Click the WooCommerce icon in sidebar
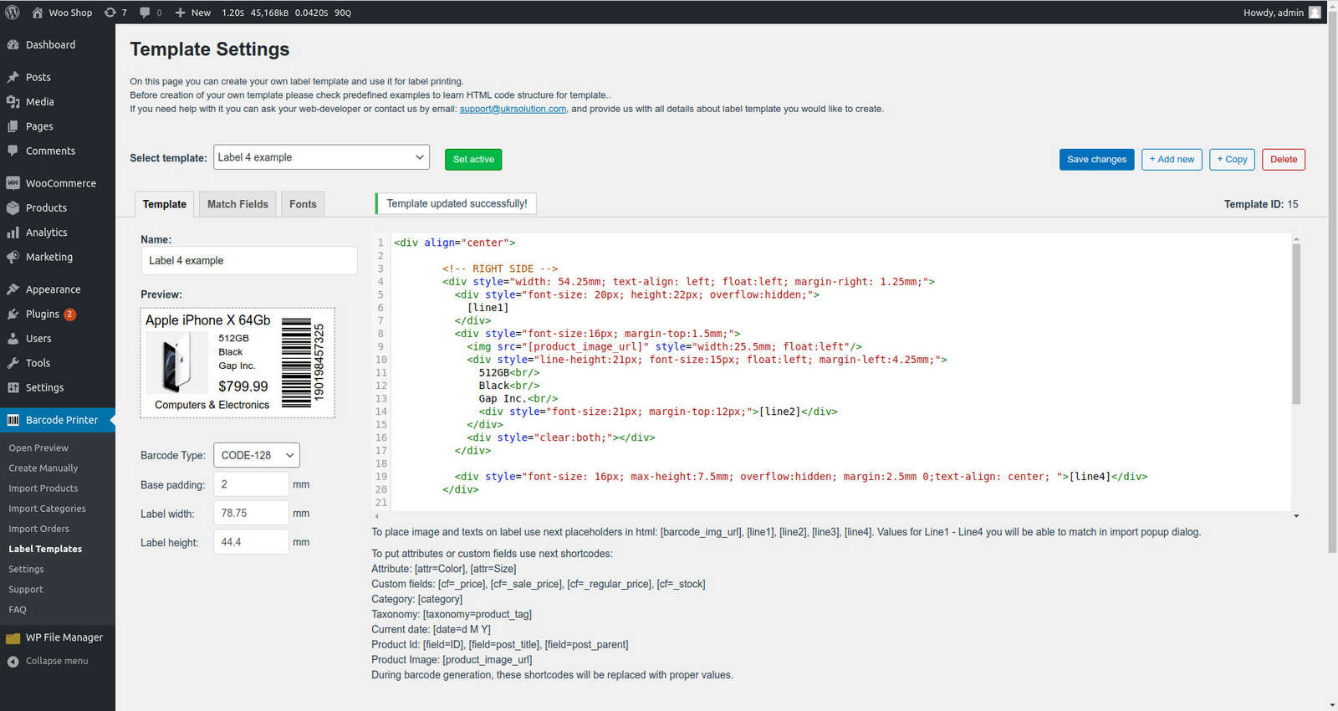 13,183
